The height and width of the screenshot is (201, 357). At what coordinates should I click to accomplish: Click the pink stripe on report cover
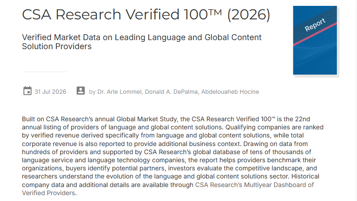(x=315, y=34)
